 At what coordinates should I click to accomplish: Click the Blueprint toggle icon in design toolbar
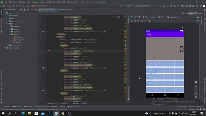point(135,21)
